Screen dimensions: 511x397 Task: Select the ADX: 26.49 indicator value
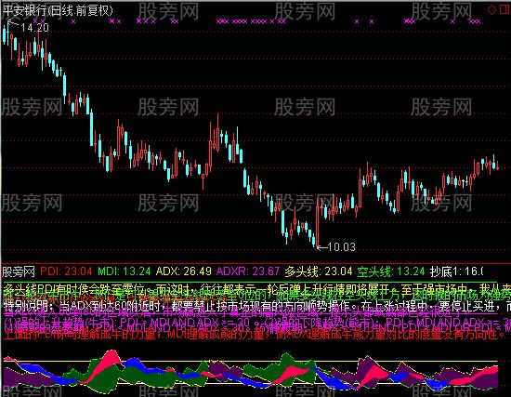[184, 271]
